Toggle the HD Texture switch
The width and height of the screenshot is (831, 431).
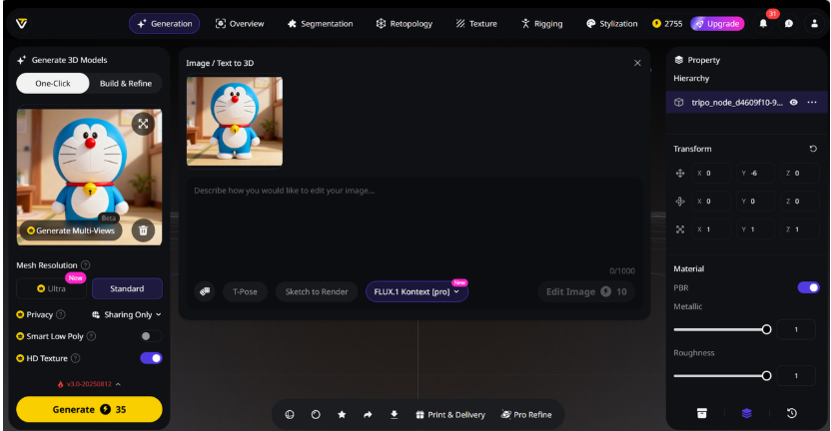point(151,358)
